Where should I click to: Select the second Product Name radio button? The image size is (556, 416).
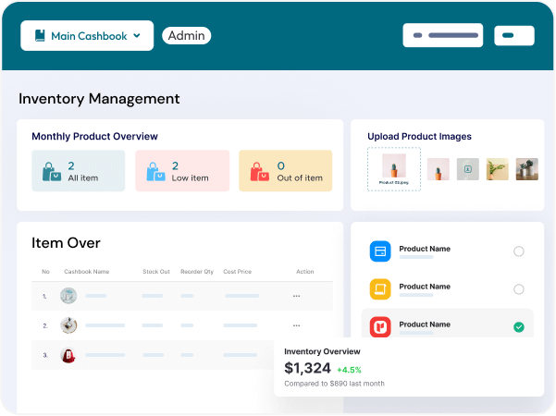518,289
